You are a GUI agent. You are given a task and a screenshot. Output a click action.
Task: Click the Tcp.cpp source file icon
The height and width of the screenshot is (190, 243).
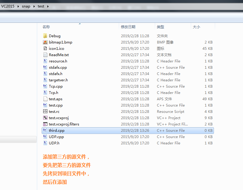click(x=45, y=86)
